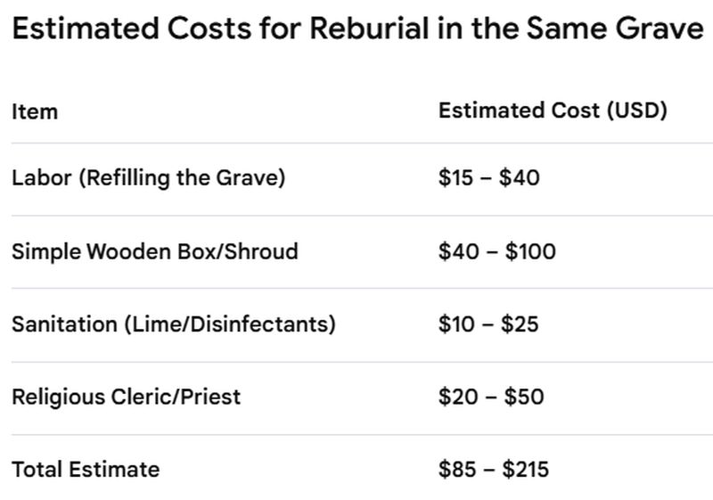The image size is (713, 500).
Task: Click the $85 – $215 total value
Action: (x=494, y=469)
